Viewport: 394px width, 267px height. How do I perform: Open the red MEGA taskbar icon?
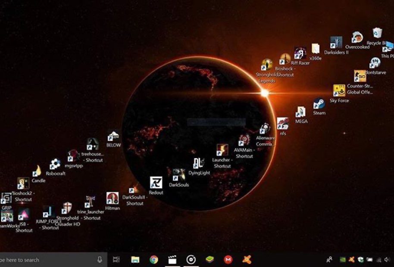coord(228,260)
